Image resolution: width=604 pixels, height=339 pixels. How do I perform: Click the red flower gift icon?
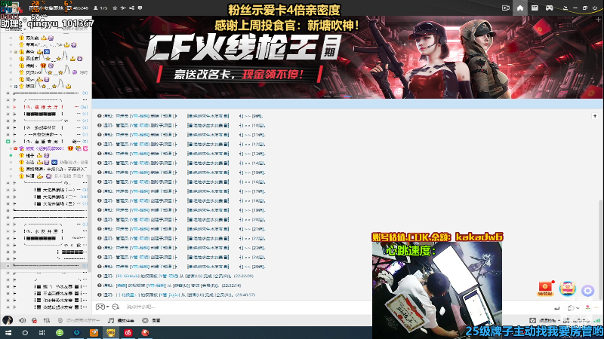(587, 307)
